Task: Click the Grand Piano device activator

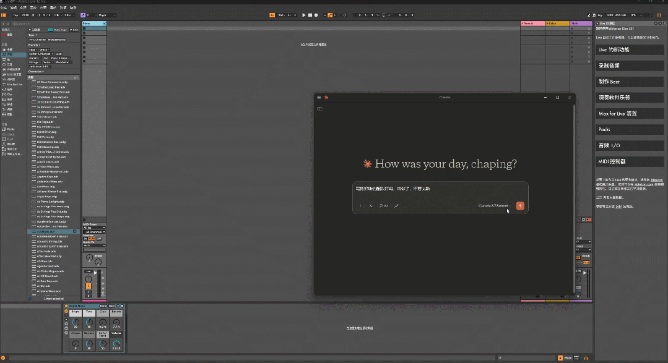Action: point(66,305)
